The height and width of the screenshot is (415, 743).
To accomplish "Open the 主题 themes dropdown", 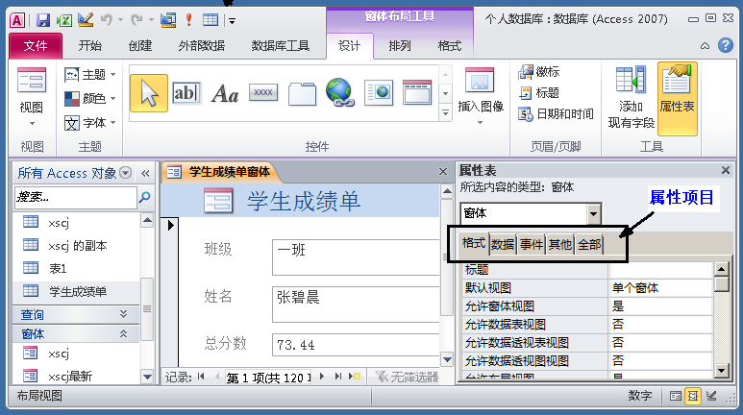I will [89, 74].
